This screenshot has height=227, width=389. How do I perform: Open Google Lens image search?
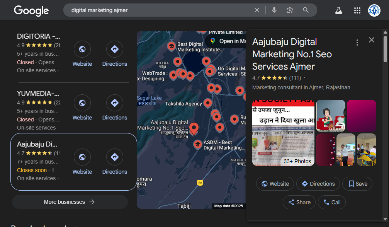tap(290, 10)
